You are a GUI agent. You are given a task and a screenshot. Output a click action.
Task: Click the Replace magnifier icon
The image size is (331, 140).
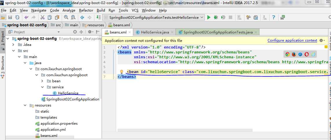pos(73,18)
